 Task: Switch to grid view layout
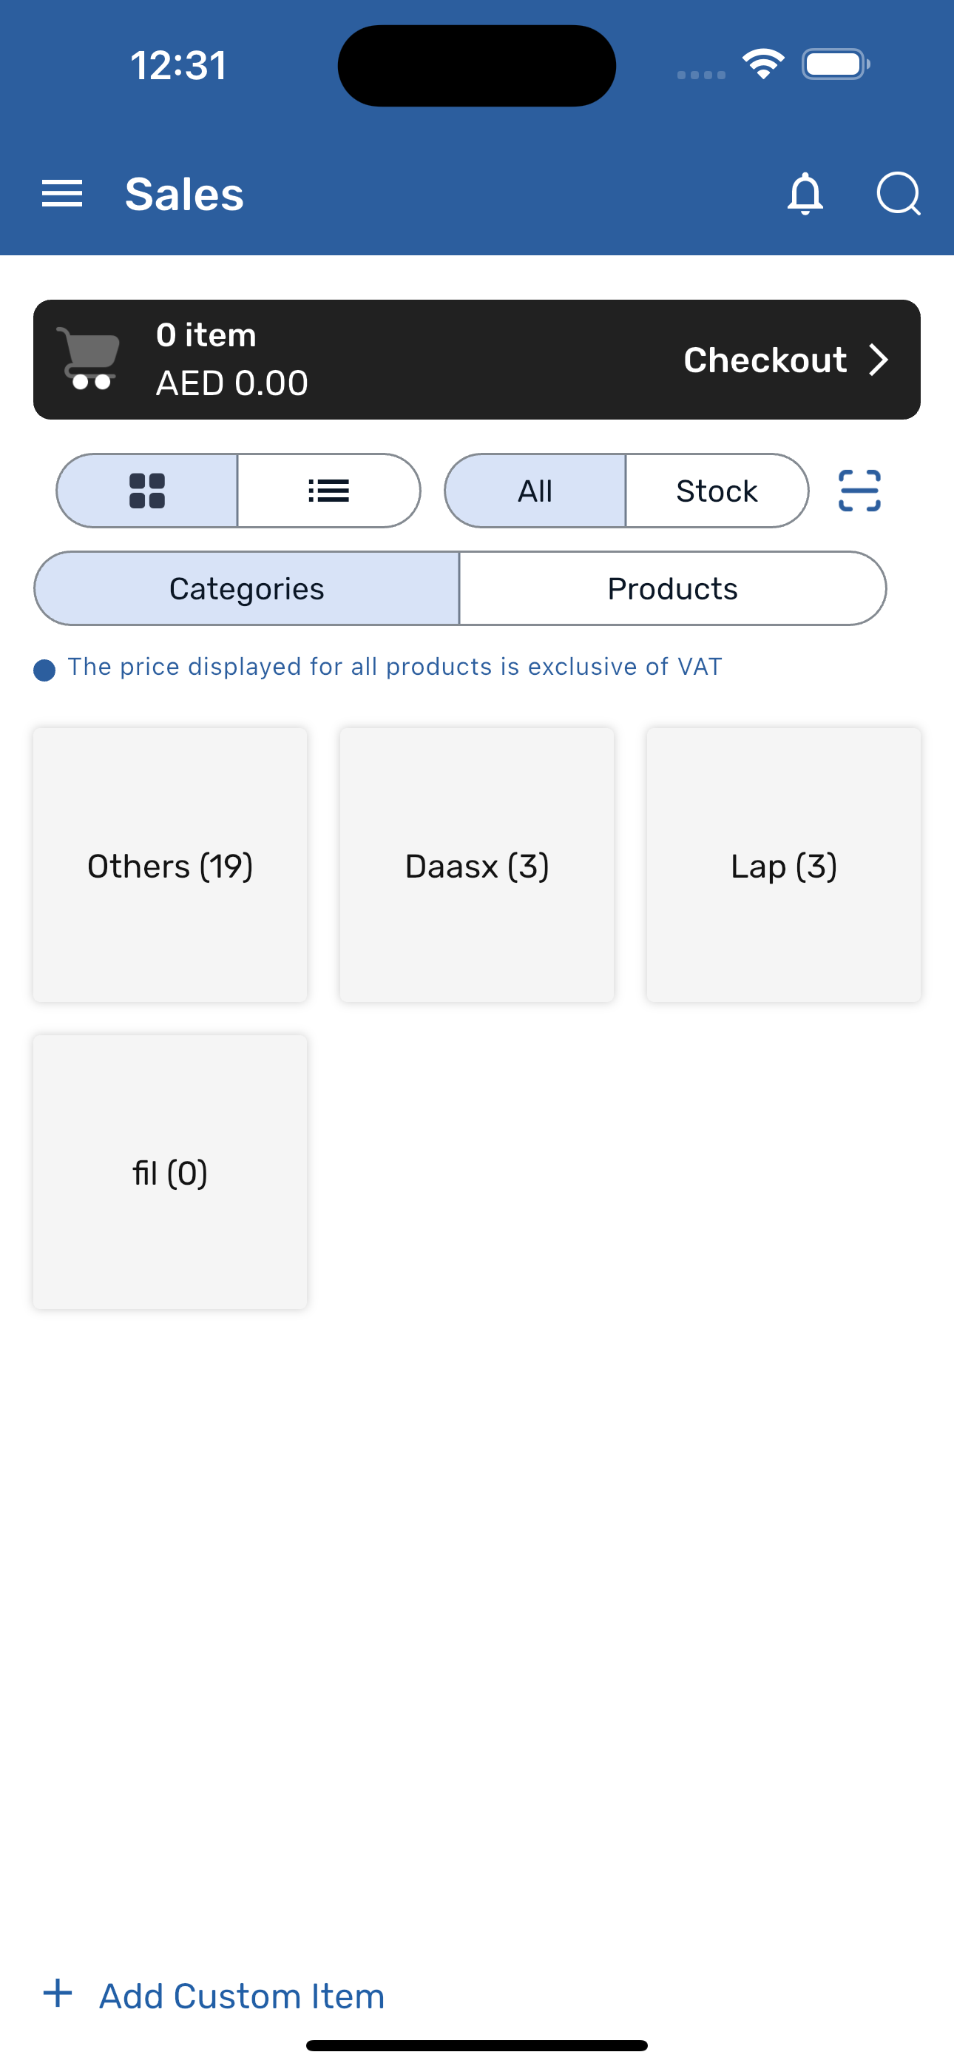tap(147, 491)
